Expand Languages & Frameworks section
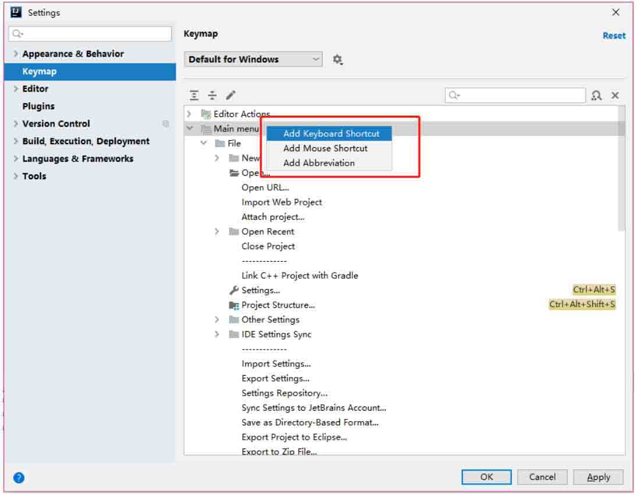The image size is (637, 495). coord(16,158)
